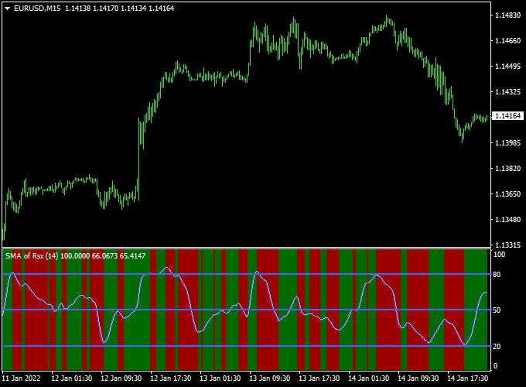Click the 1.13650 price scale label
This screenshot has height=387, width=526.
[507, 193]
